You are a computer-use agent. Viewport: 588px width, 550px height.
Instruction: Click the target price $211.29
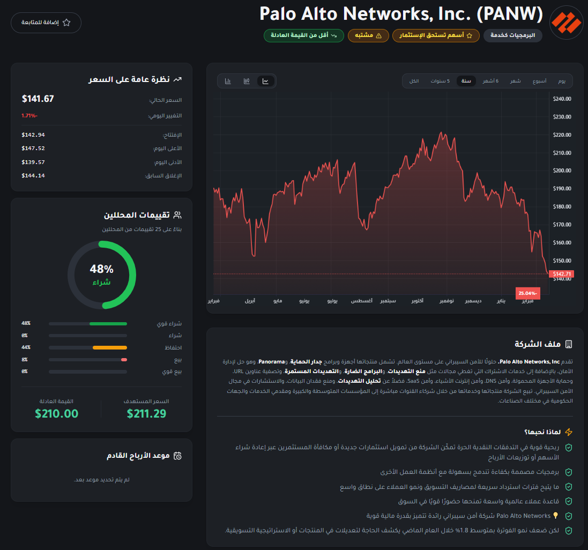[146, 413]
